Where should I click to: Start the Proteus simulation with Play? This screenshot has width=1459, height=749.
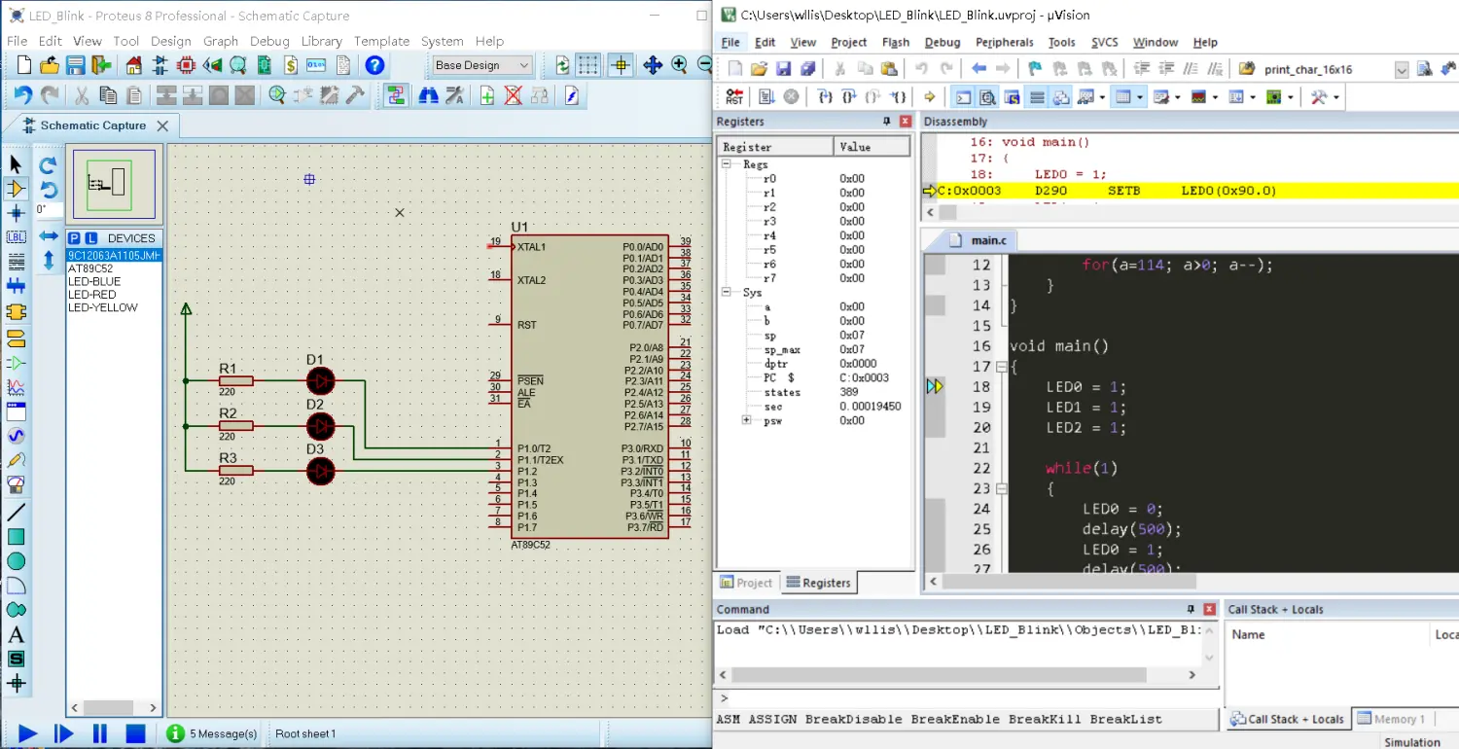coord(27,733)
